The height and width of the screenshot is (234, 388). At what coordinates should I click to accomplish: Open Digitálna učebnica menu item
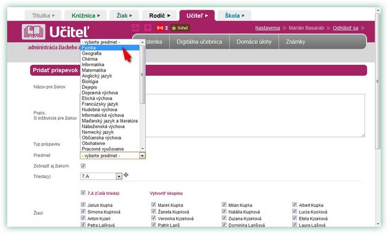[199, 42]
